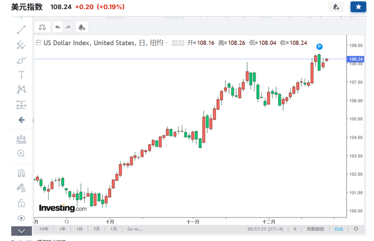Toggle legend visibility eye icon
This screenshot has width=374, height=241.
175,43
